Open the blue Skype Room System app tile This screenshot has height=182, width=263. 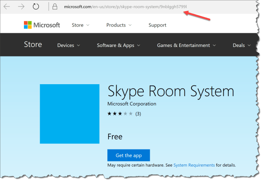(70, 114)
